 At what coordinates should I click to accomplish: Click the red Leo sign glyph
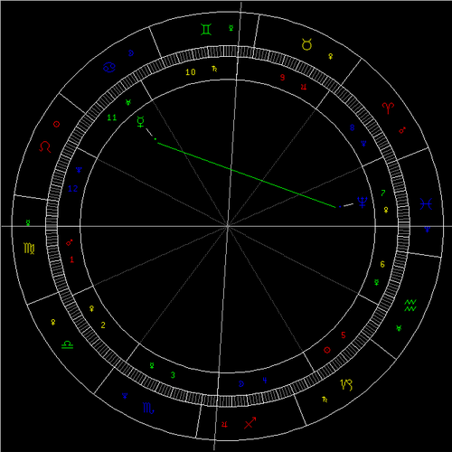click(x=45, y=146)
